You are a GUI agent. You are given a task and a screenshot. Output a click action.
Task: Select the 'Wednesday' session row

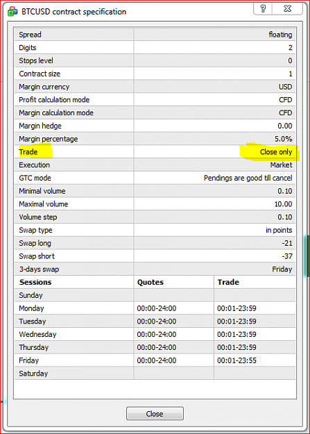click(155, 334)
